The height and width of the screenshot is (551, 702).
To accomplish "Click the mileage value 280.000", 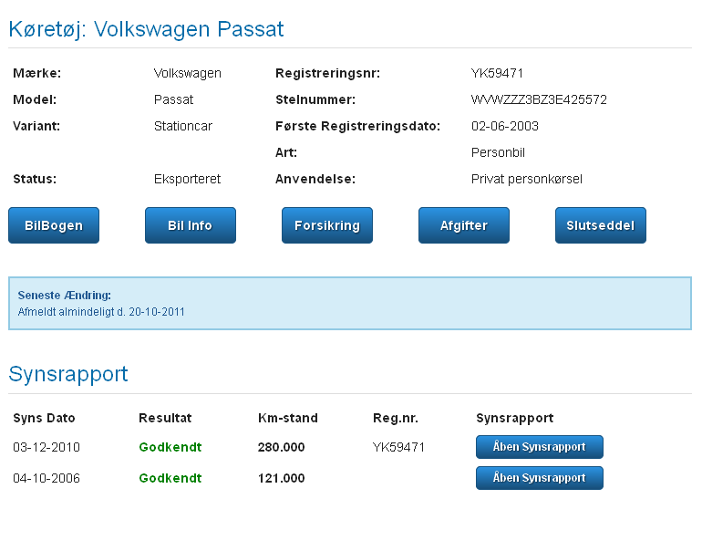I will (x=281, y=447).
